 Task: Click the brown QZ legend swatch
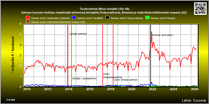28,22
